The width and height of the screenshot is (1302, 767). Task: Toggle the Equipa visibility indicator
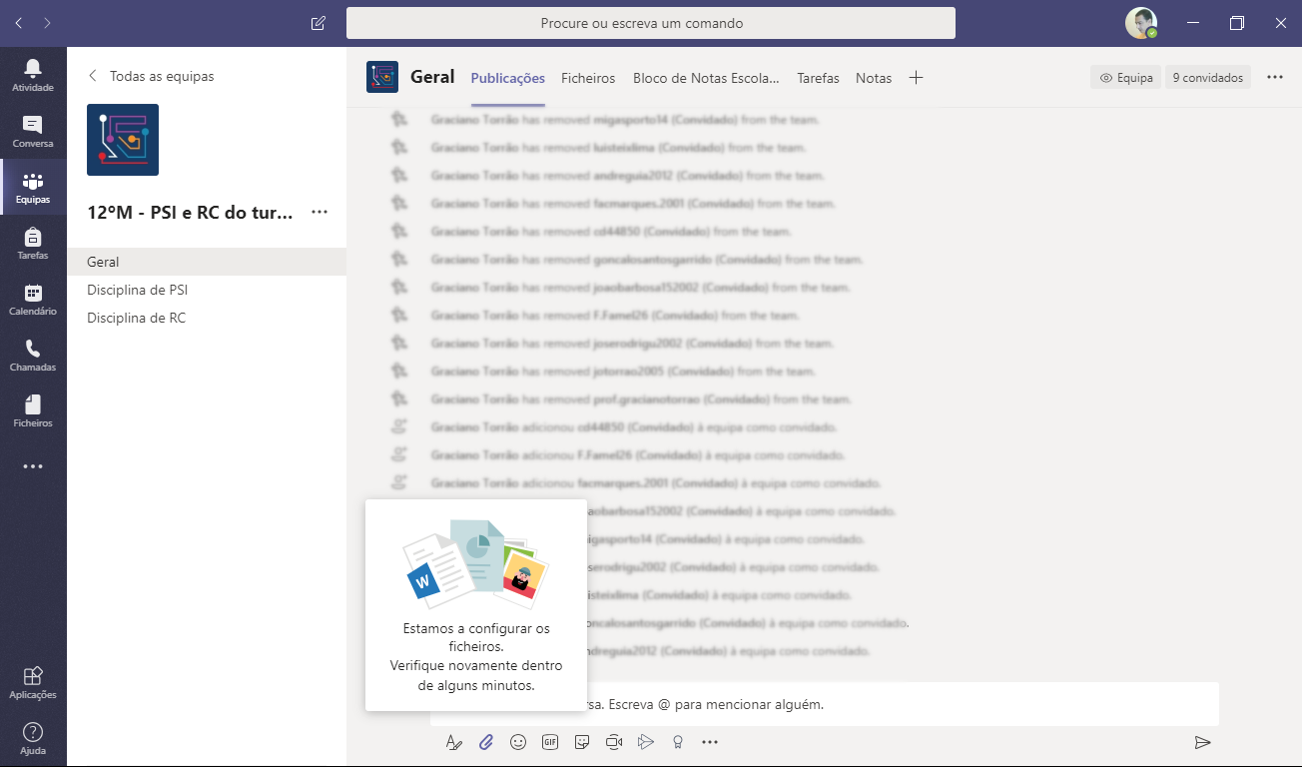pyautogui.click(x=1125, y=76)
